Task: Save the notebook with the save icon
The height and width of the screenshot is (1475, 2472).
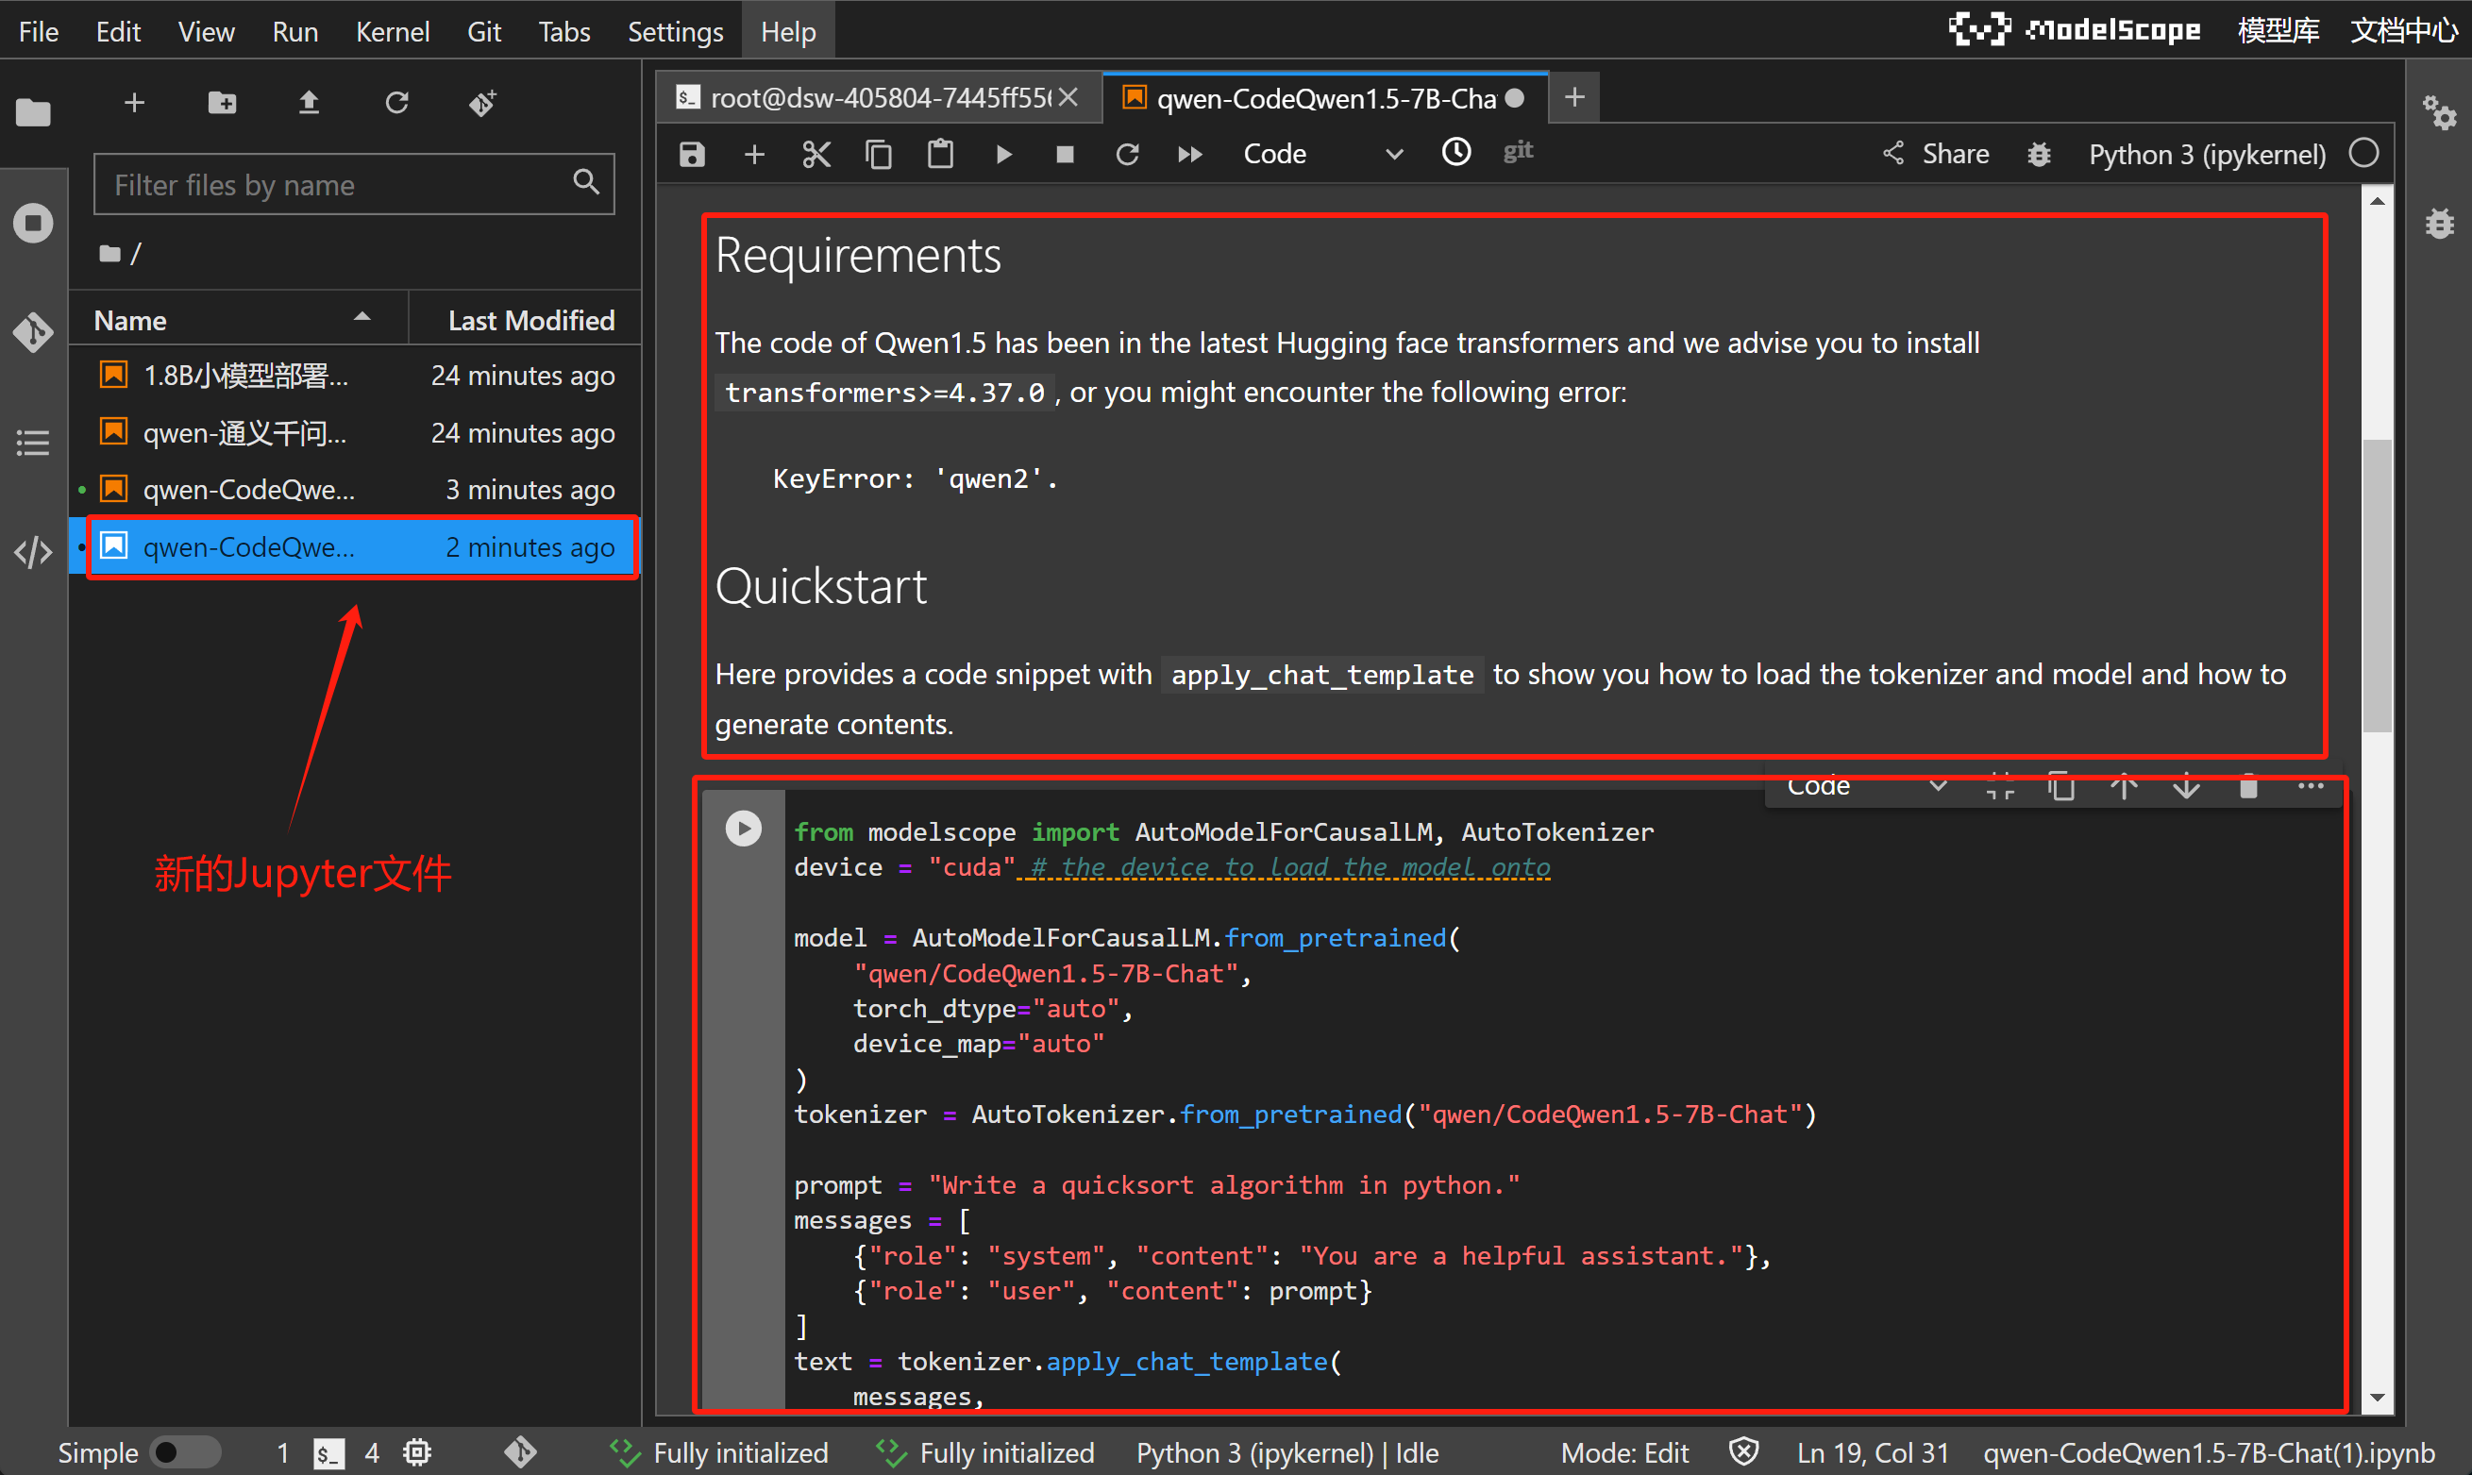Action: [x=692, y=154]
